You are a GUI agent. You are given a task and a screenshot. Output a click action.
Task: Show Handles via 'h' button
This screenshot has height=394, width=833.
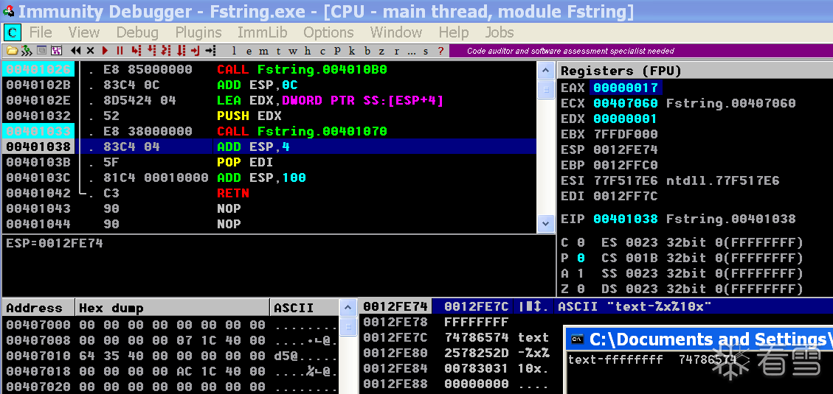pos(307,51)
